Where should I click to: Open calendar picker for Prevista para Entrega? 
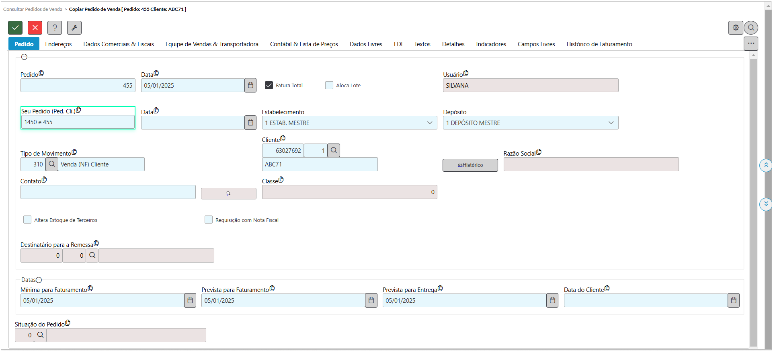click(552, 300)
